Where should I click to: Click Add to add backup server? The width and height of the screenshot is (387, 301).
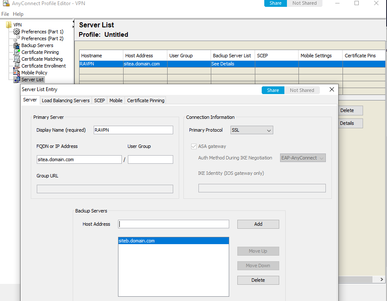pyautogui.click(x=258, y=224)
